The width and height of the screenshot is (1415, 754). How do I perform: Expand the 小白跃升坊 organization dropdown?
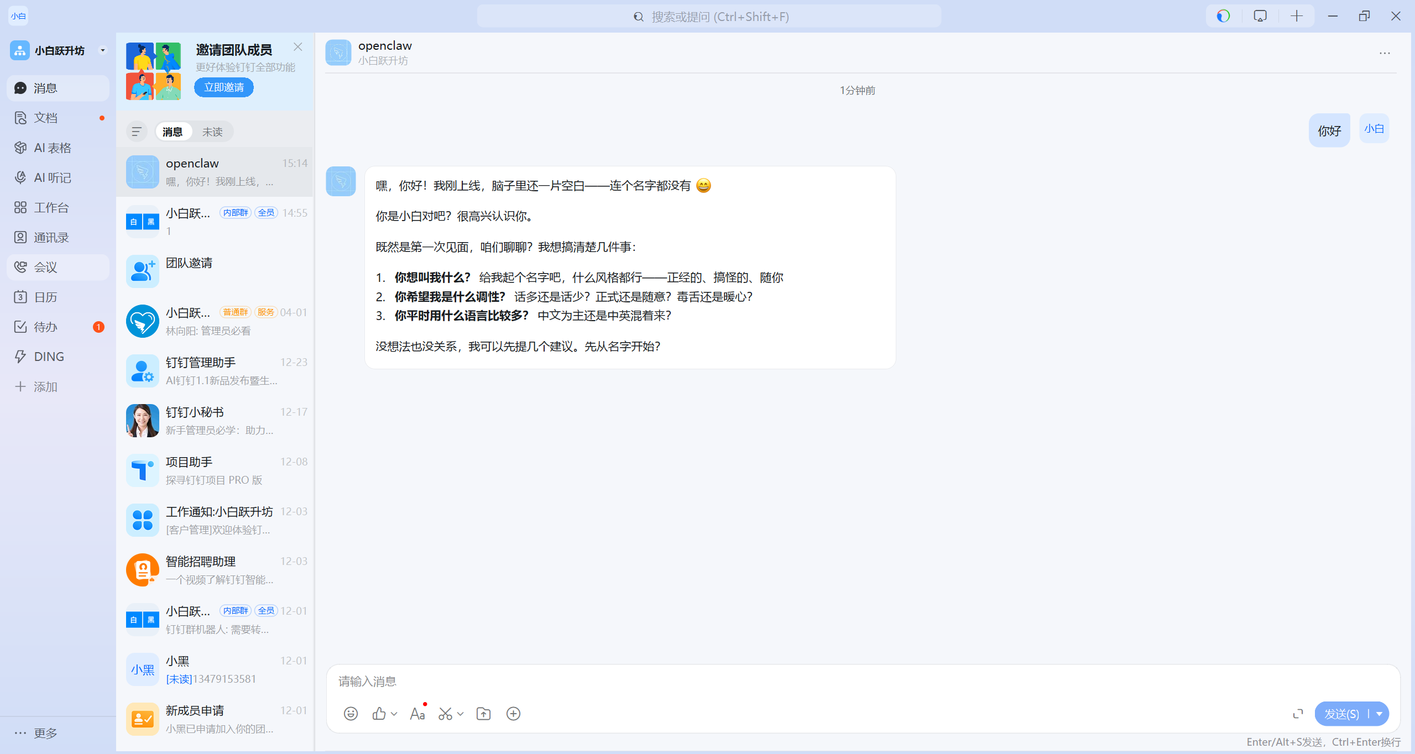102,50
